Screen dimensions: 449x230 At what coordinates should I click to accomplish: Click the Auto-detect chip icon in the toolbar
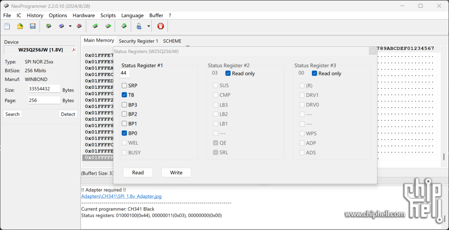(124, 26)
